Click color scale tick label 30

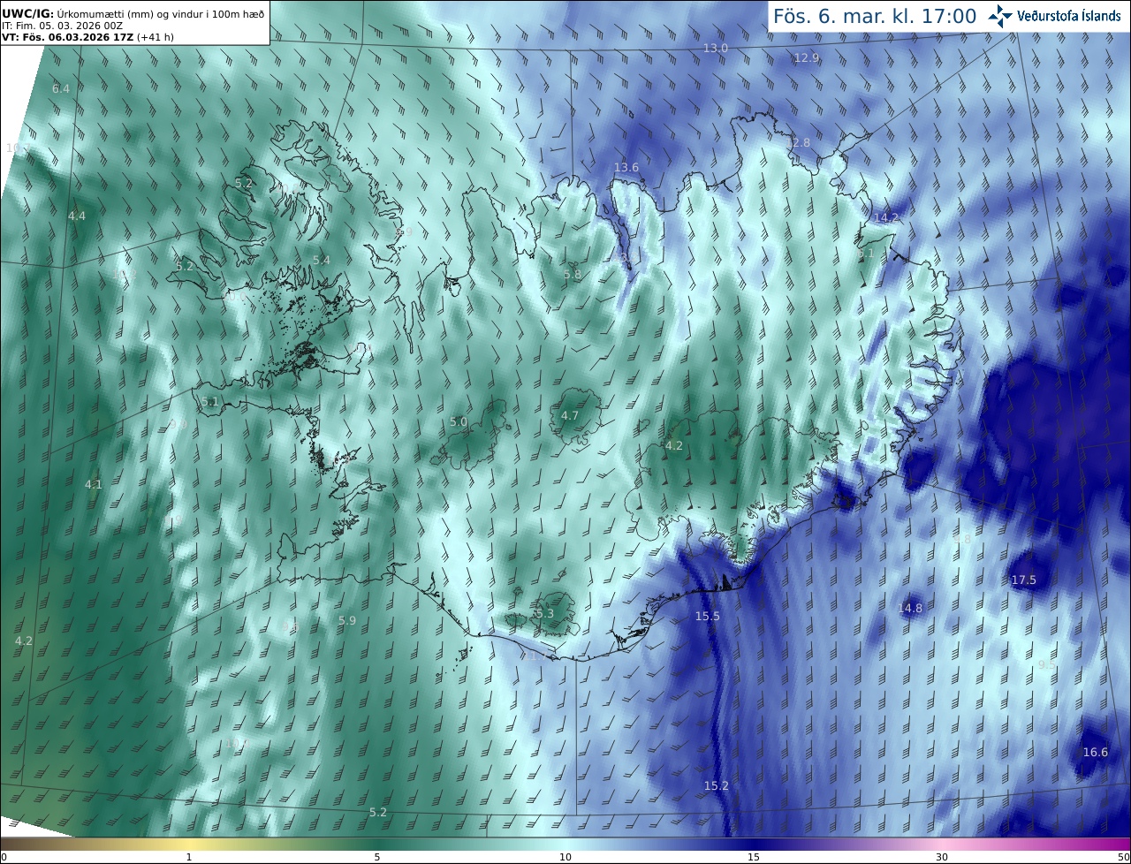click(942, 857)
